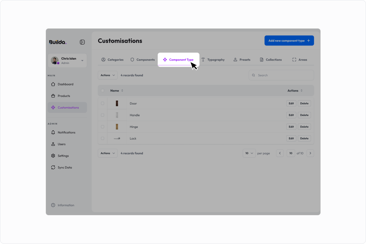Click the Builda logo
The width and height of the screenshot is (366, 244).
pos(58,42)
